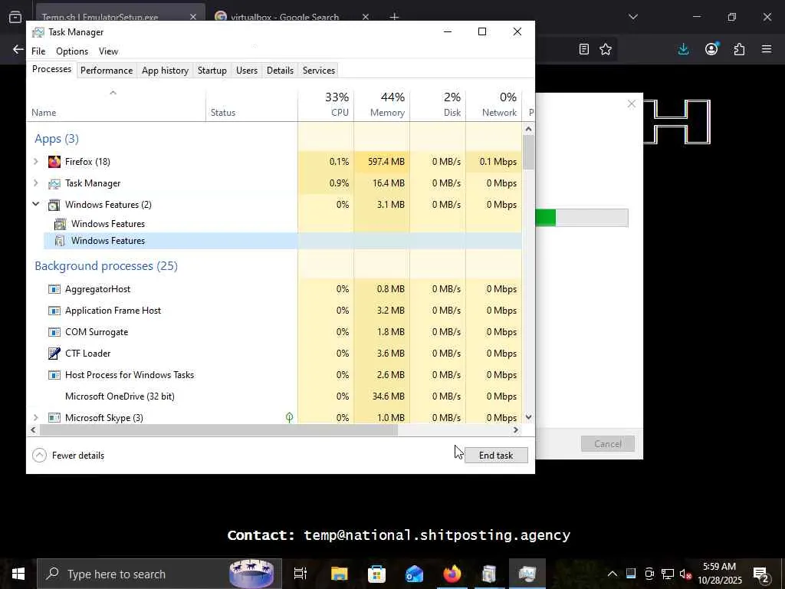Sort by the Memory column header
The image size is (785, 589).
click(x=382, y=104)
